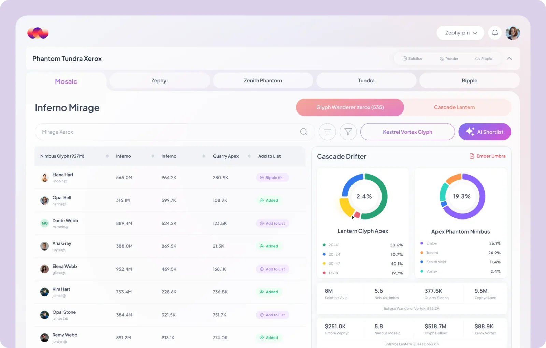The image size is (546, 348).
Task: Sort by first Inferno column arrows
Action: coord(153,156)
